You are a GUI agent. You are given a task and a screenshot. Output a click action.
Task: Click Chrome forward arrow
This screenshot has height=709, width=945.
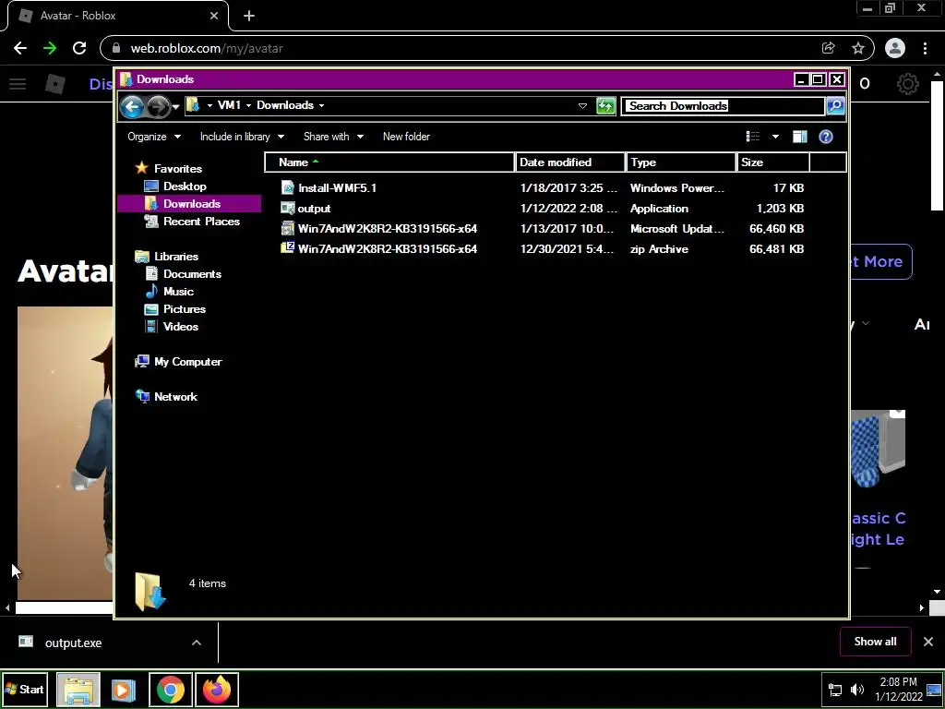tap(50, 48)
